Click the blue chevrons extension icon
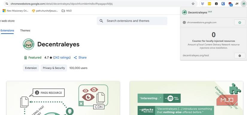 (x=203, y=4)
